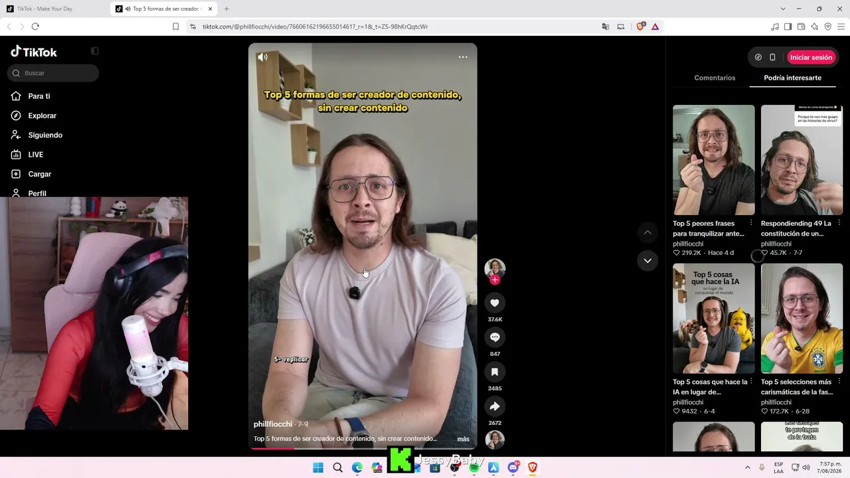
Task: Open the 'Respondiendo 49' video thumbnail
Action: [x=802, y=160]
